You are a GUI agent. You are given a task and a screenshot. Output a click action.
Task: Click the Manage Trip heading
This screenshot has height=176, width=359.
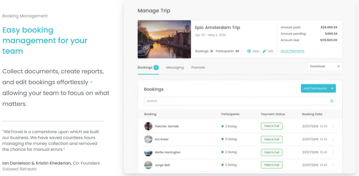coord(154,11)
